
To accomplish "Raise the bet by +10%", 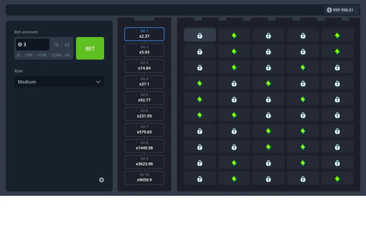I will pos(41,55).
